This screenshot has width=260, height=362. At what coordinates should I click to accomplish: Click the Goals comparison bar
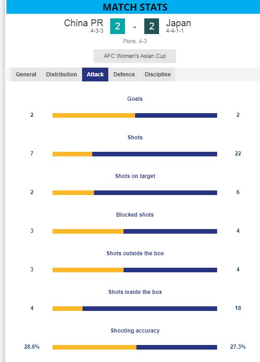click(x=135, y=115)
